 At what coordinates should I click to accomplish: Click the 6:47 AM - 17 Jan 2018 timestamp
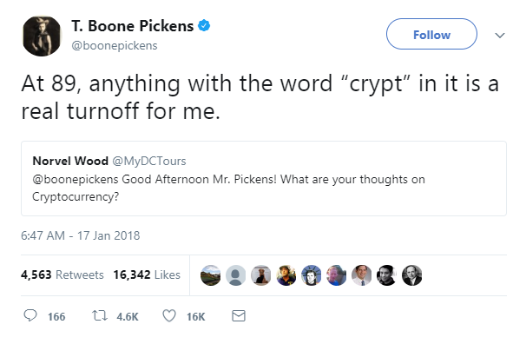click(x=80, y=235)
